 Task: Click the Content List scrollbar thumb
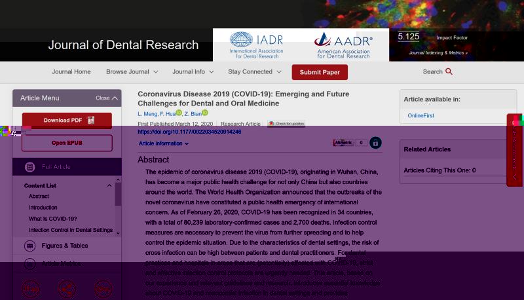click(x=118, y=194)
